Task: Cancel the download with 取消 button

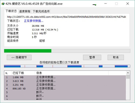Action: coord(116,57)
